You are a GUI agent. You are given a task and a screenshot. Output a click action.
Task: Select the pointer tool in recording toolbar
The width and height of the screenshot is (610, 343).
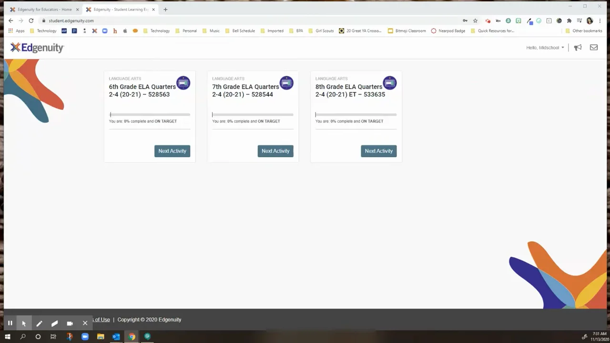[24, 323]
